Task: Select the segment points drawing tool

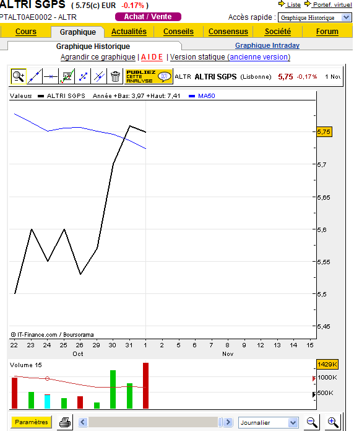Action: point(83,76)
